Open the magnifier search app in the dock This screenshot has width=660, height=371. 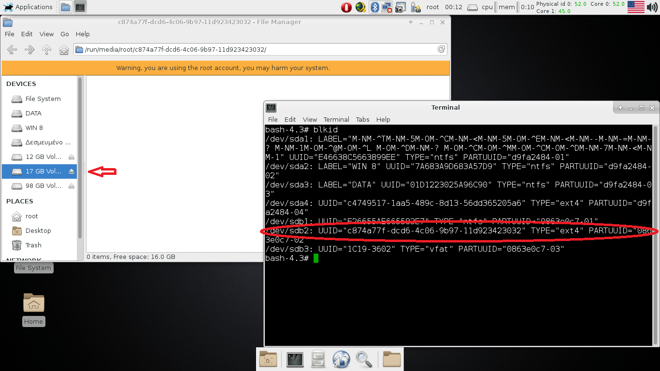point(364,359)
